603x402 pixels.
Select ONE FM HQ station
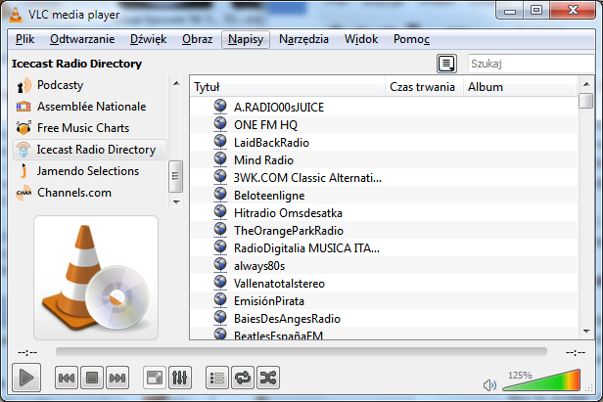[x=384, y=125]
